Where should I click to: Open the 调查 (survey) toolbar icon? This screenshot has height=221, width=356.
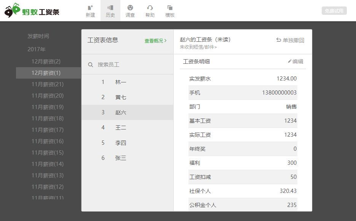pos(130,11)
